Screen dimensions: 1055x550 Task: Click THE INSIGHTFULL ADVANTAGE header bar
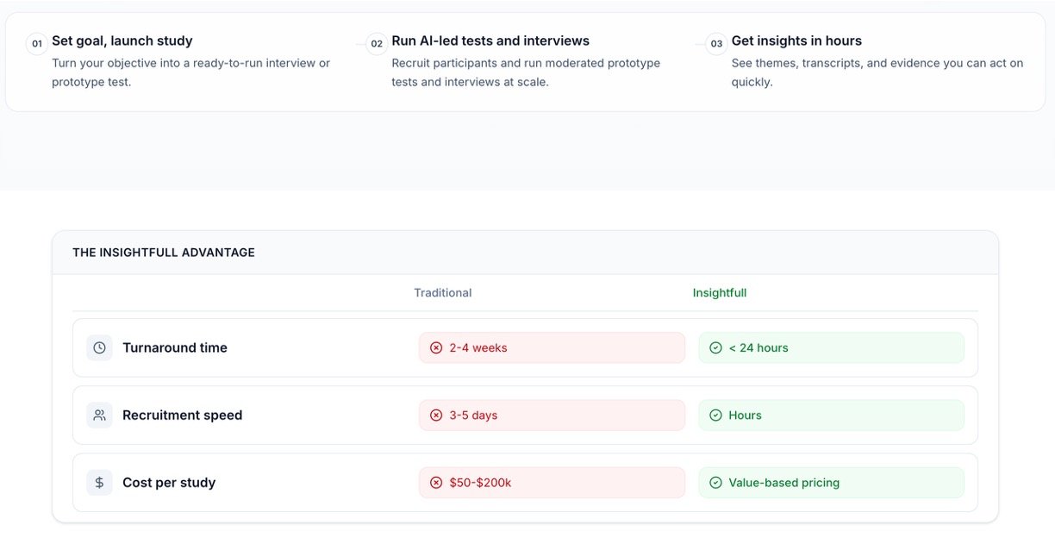point(525,253)
